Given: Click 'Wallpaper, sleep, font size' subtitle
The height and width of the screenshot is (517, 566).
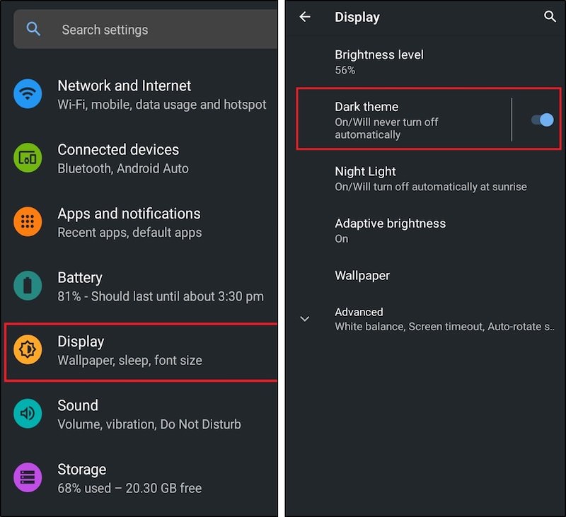Looking at the screenshot, I should coord(129,360).
